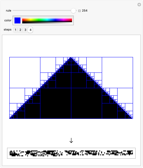Click the rule slider thumb
This screenshot has height=168, width=143.
(73, 11)
